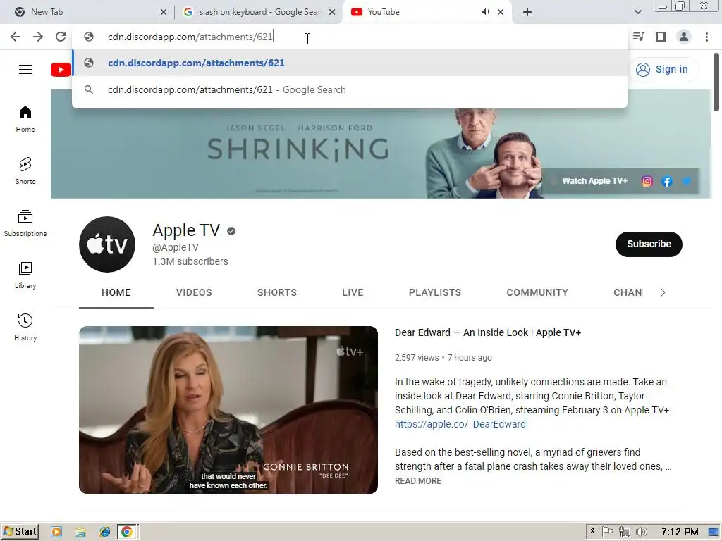722x541 pixels.
Task: Click the YouTube logo icon
Action: coord(61,70)
